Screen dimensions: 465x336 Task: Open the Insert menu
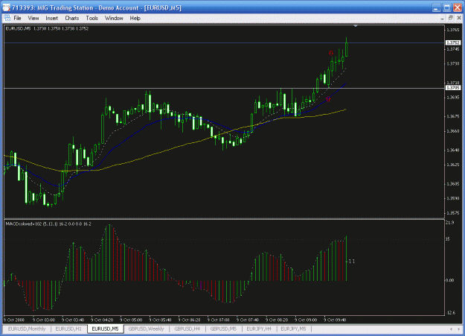click(x=52, y=18)
